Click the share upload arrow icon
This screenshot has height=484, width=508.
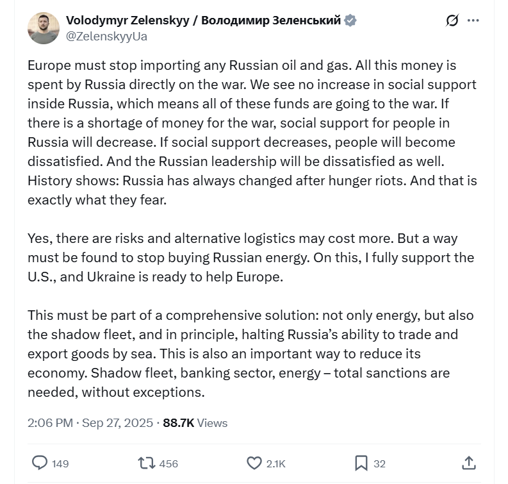[468, 463]
